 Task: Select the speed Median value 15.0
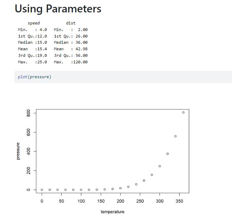point(42,42)
